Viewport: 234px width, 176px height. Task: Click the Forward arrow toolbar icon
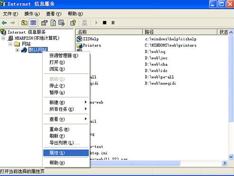(13, 23)
